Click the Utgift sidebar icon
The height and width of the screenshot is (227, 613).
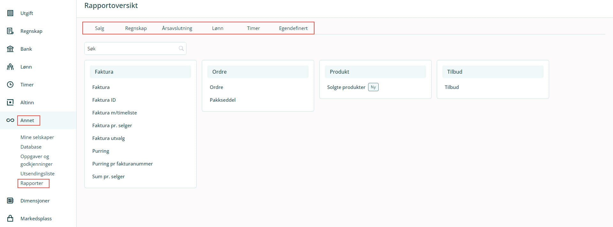(10, 13)
